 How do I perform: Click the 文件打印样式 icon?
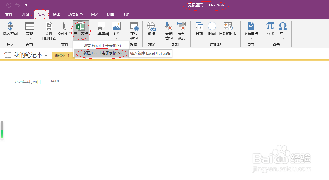click(49, 26)
